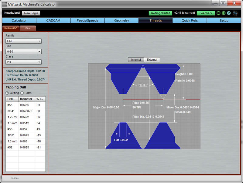The height and width of the screenshot is (183, 243).
Task: Click the % T... column header
Action: point(40,99)
